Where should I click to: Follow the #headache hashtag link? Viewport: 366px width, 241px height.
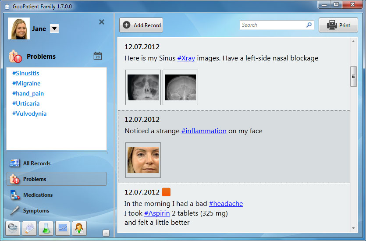click(226, 204)
